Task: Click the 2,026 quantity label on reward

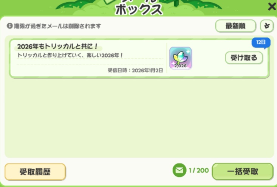Action: [181, 66]
